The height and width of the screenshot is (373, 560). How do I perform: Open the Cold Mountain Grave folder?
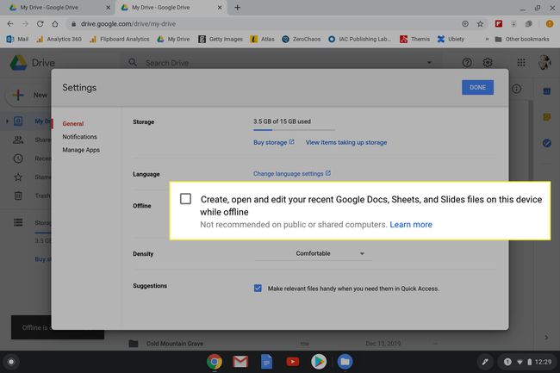coord(175,344)
